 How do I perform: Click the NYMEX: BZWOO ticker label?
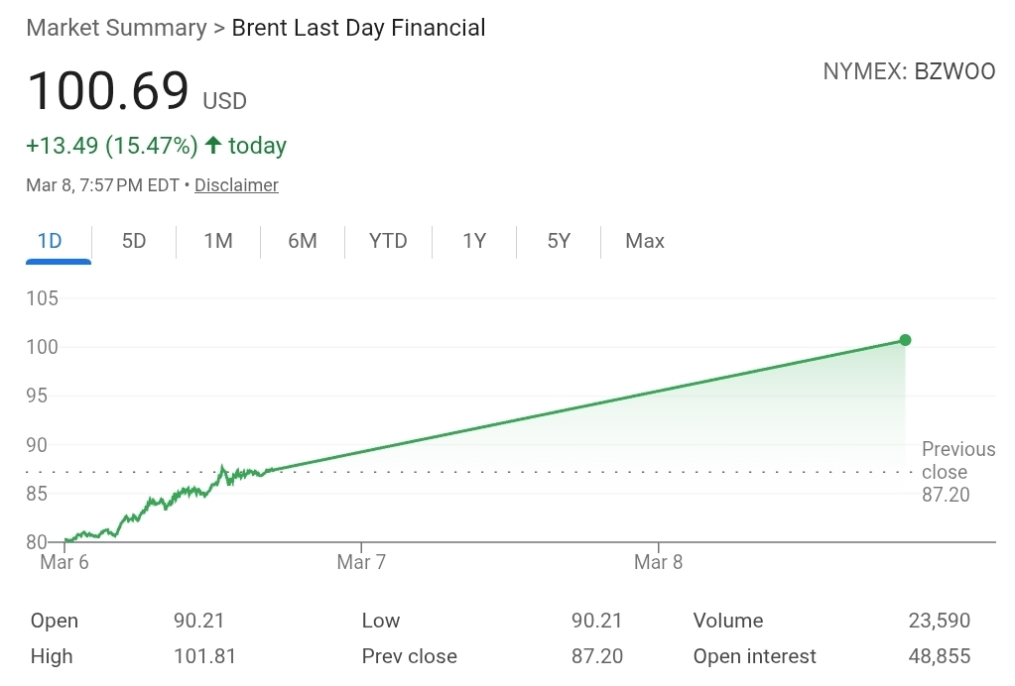tap(909, 72)
